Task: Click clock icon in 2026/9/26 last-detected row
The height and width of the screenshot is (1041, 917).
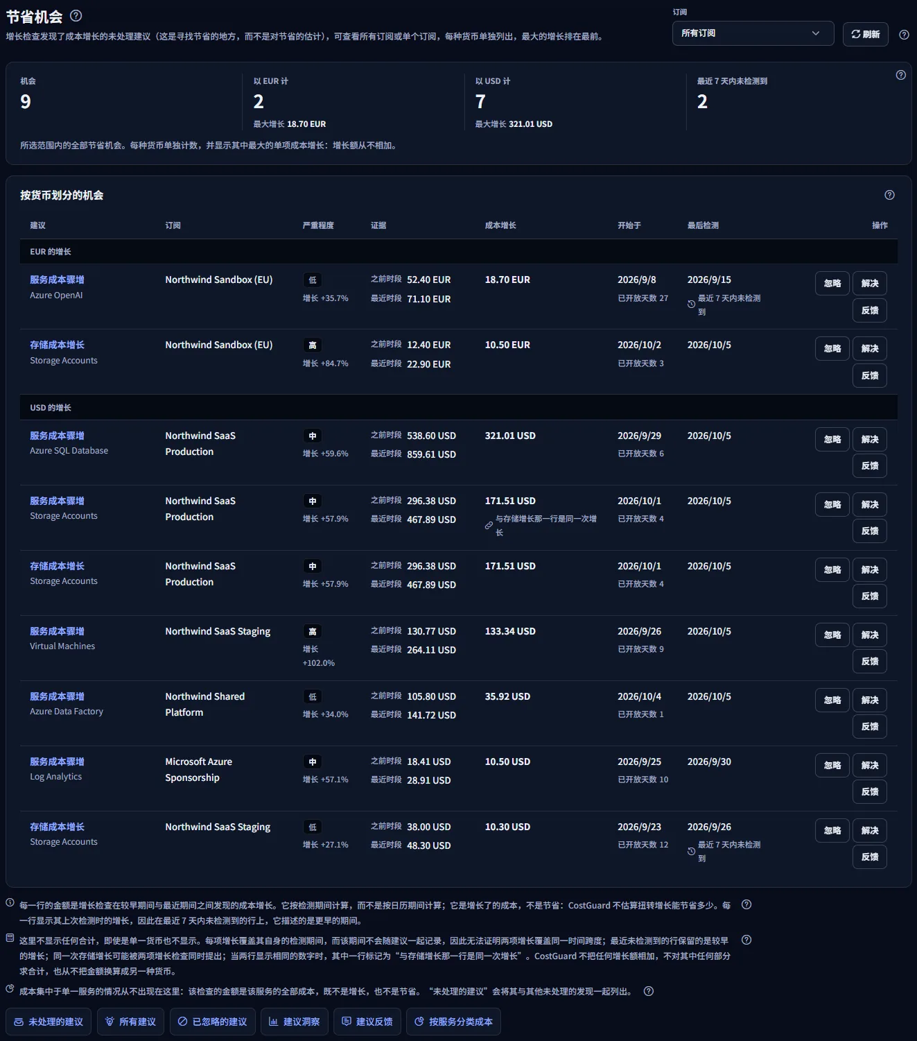Action: [691, 851]
